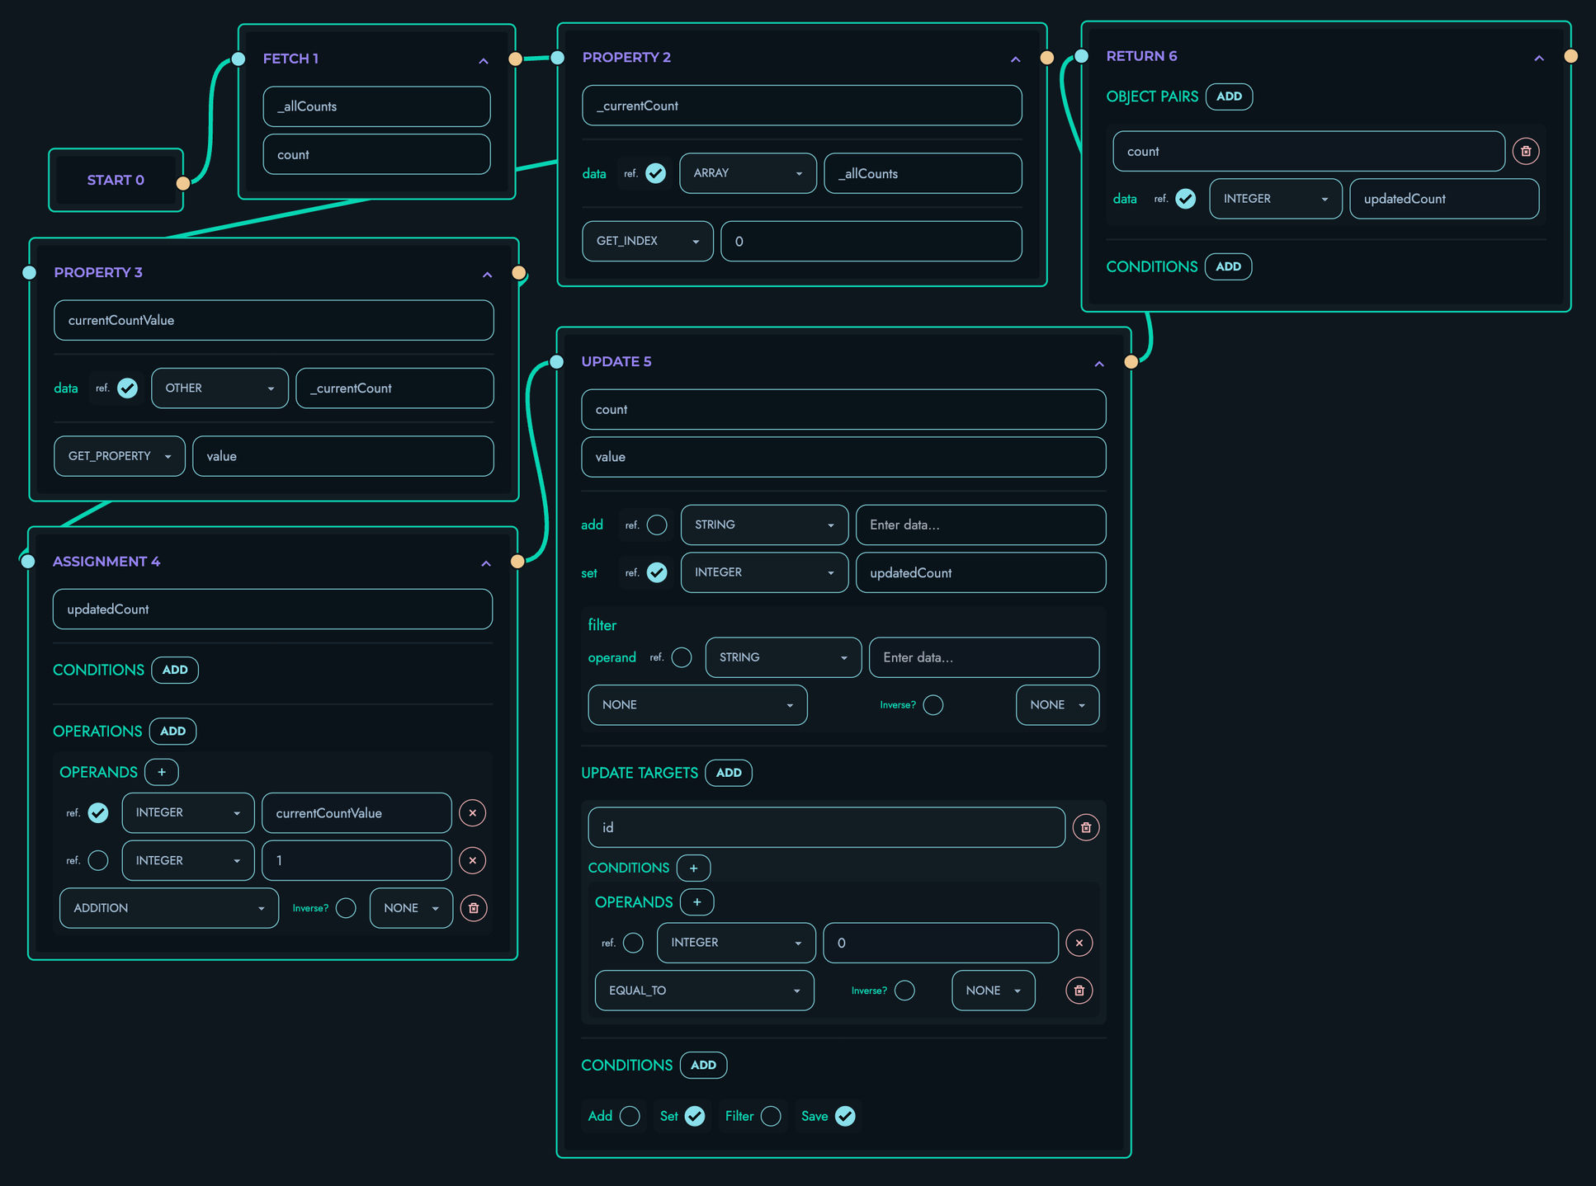
Task: Click the UPDATE 5 output connector
Action: [x=1131, y=362]
